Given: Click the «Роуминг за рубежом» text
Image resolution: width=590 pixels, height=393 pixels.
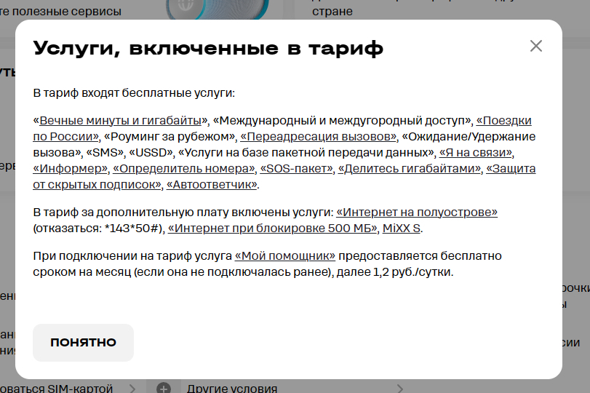Looking at the screenshot, I should [x=170, y=136].
